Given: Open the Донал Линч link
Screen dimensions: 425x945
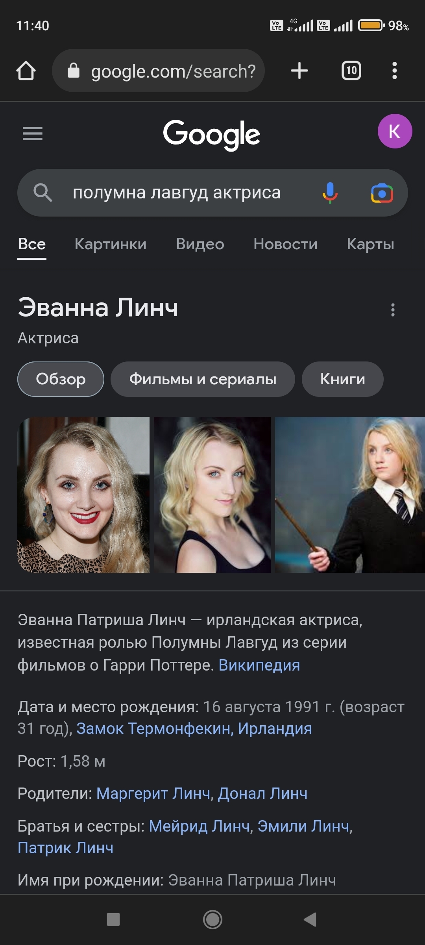Looking at the screenshot, I should [262, 793].
